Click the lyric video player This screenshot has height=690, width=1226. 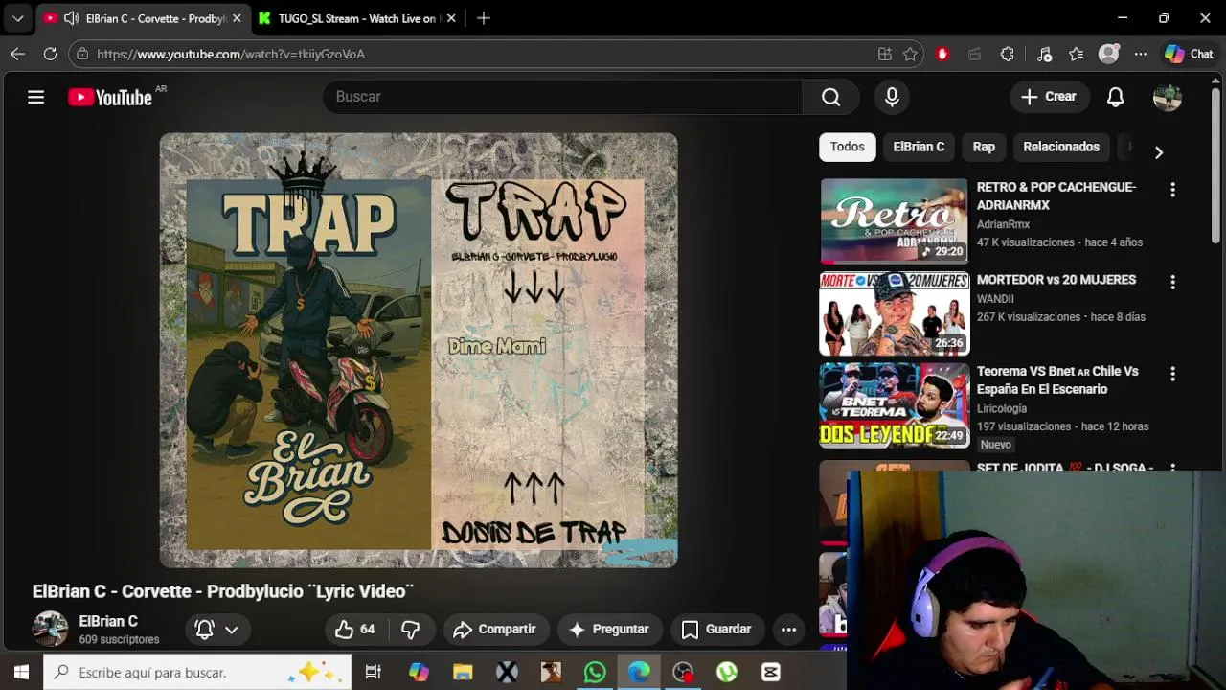pyautogui.click(x=419, y=350)
